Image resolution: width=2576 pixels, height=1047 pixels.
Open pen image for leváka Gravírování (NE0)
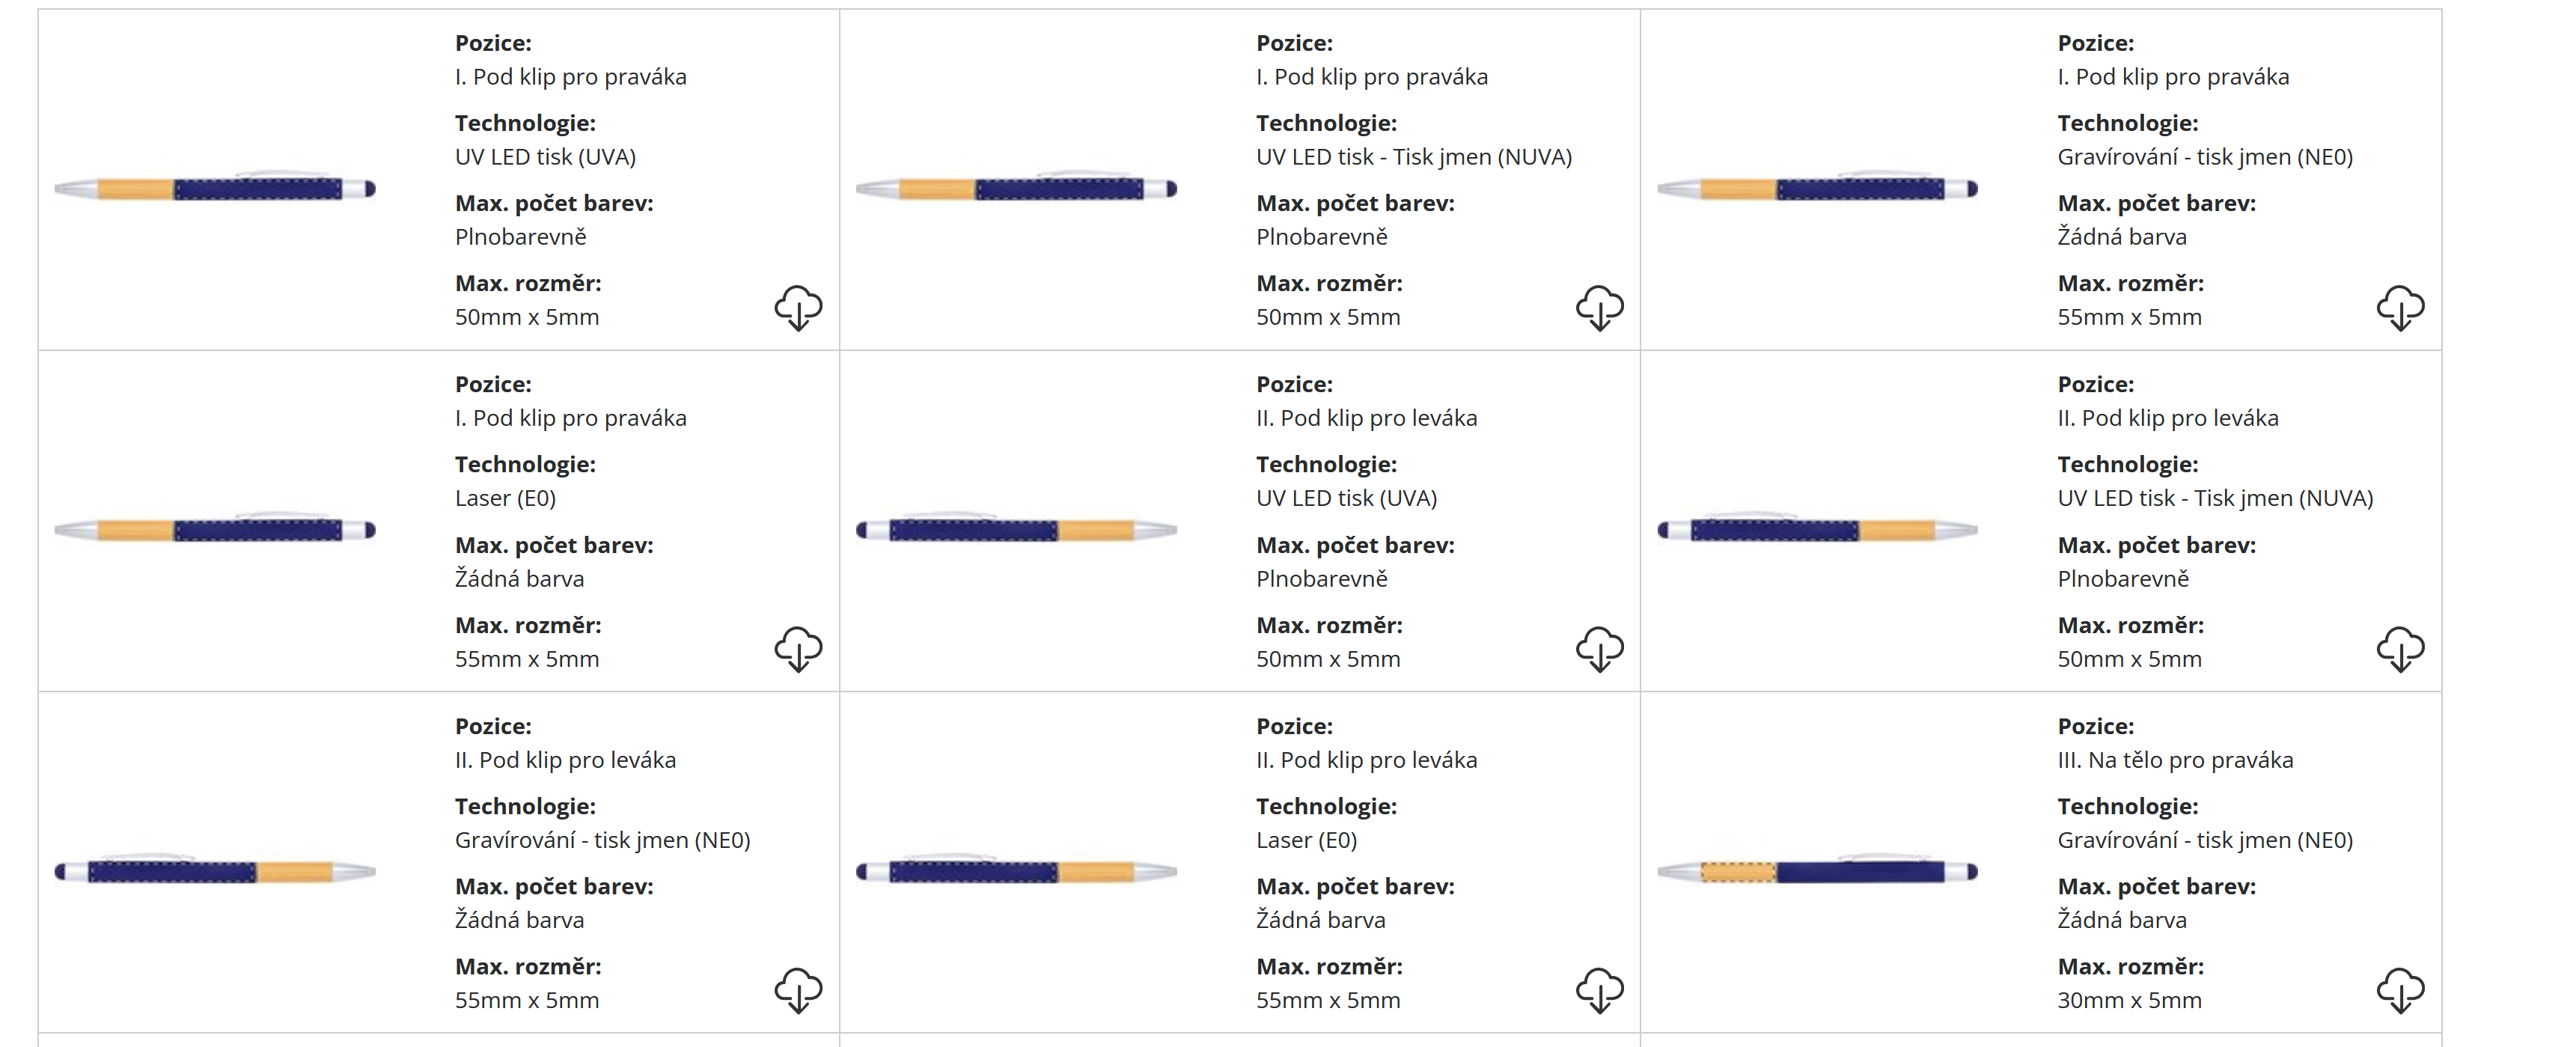click(x=215, y=871)
